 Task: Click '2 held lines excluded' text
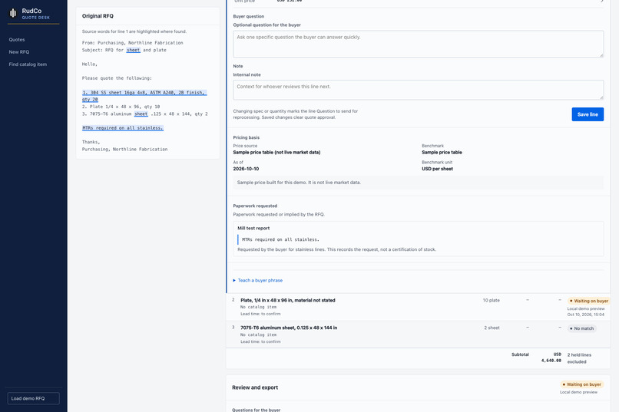coord(579,358)
